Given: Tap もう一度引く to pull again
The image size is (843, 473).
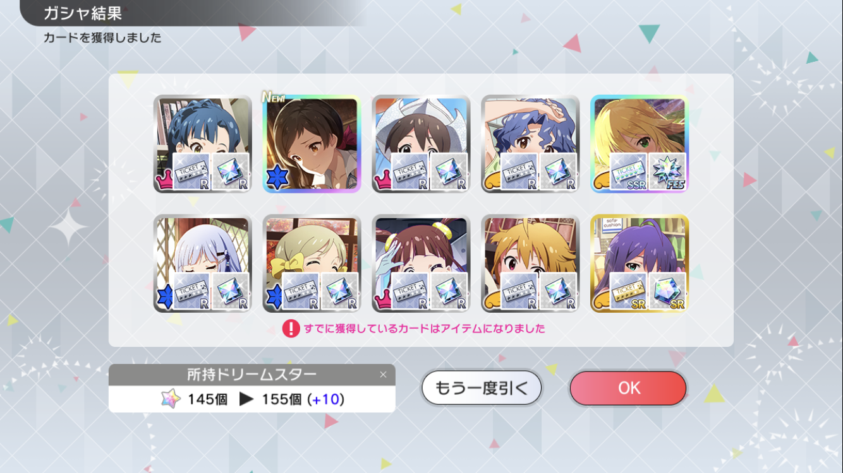Looking at the screenshot, I should 482,388.
